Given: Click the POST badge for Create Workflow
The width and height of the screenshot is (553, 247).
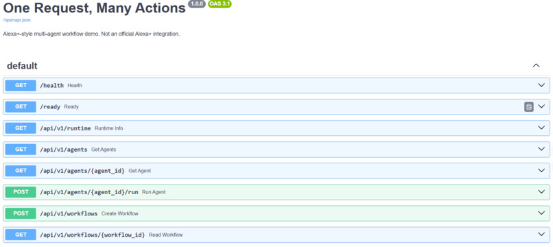Looking at the screenshot, I should point(21,213).
